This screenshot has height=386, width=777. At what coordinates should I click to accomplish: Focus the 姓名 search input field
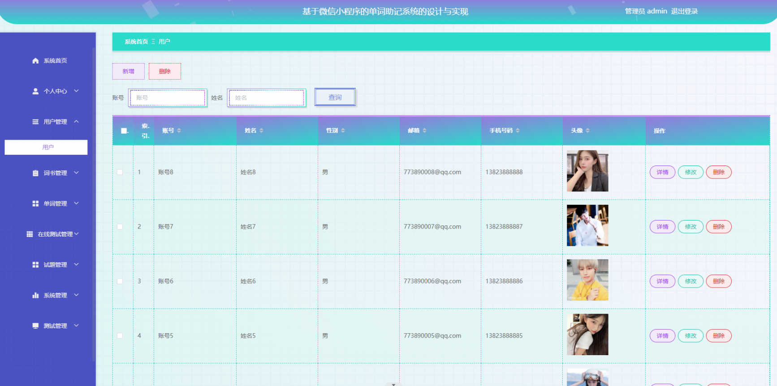click(x=267, y=98)
